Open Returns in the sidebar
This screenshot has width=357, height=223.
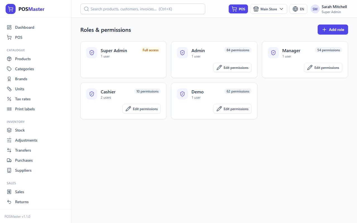point(36,202)
